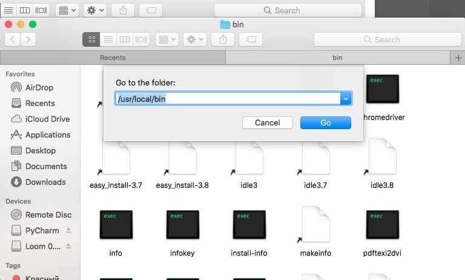Add a new tab with the plus button

[458, 58]
